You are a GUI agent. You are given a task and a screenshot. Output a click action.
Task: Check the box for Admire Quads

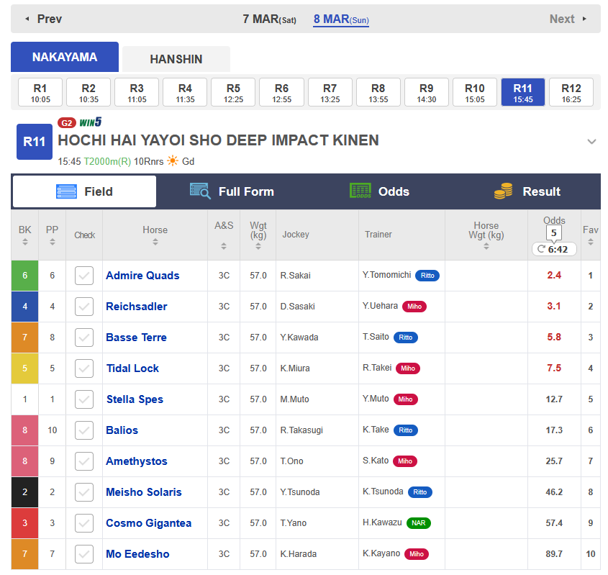(x=84, y=276)
